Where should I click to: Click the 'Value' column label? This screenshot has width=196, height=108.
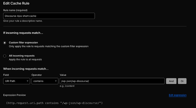63,75
